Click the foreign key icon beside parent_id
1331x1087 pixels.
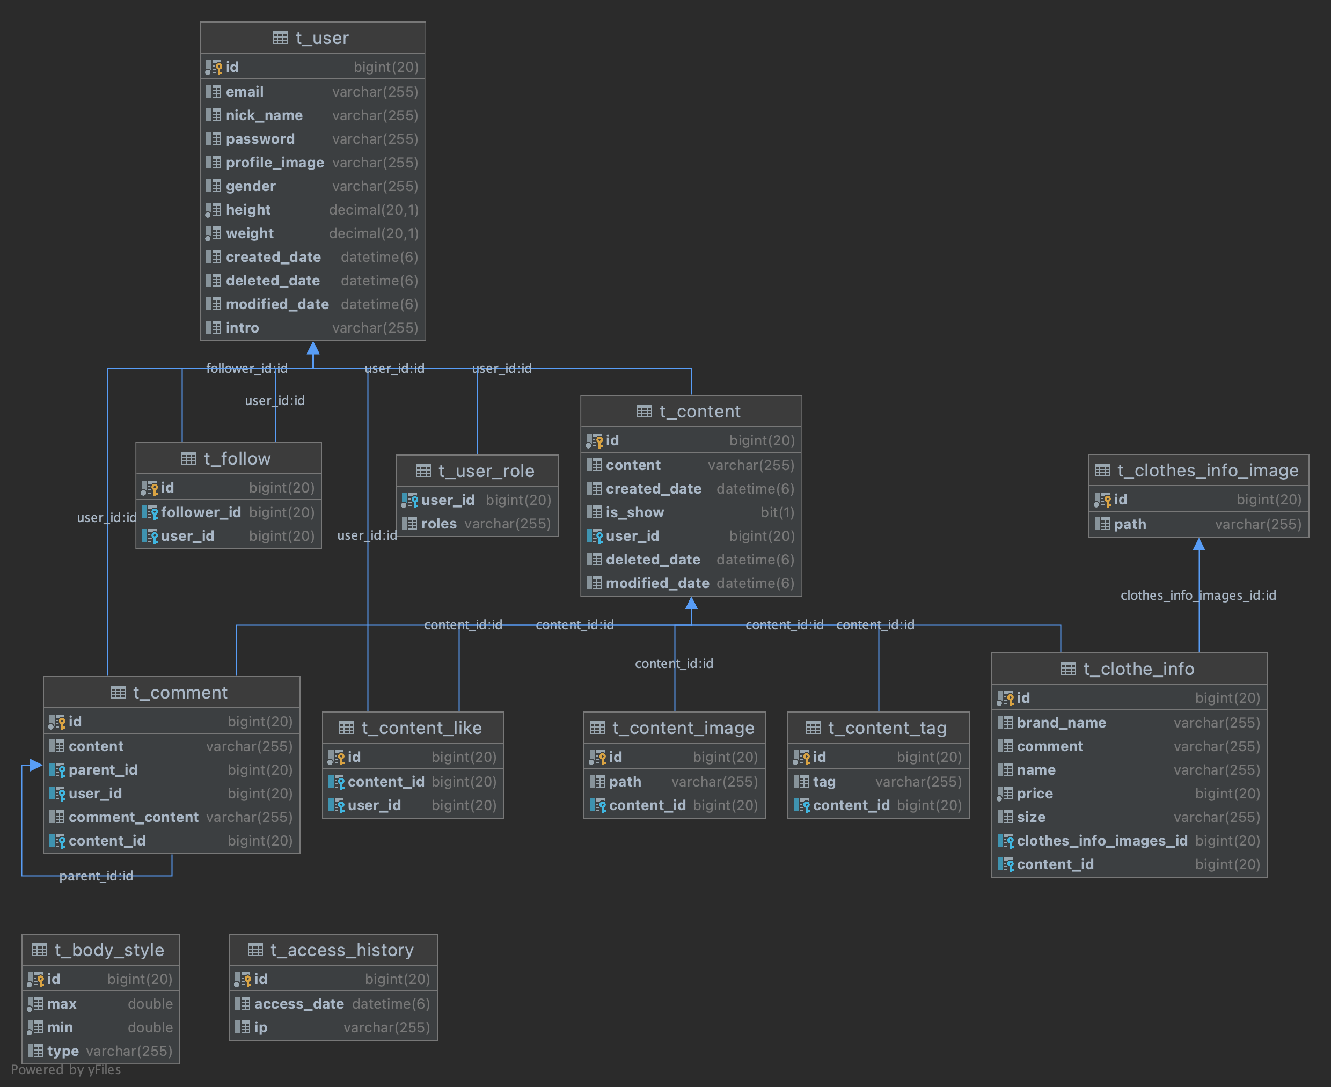pos(57,770)
